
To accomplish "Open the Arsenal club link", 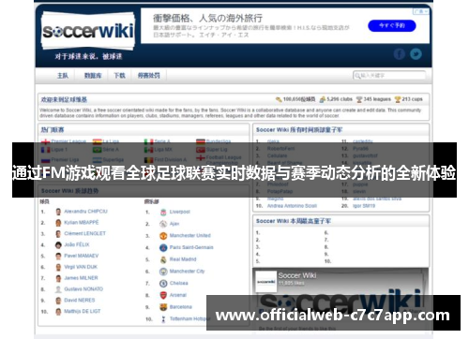I will click(x=178, y=295).
